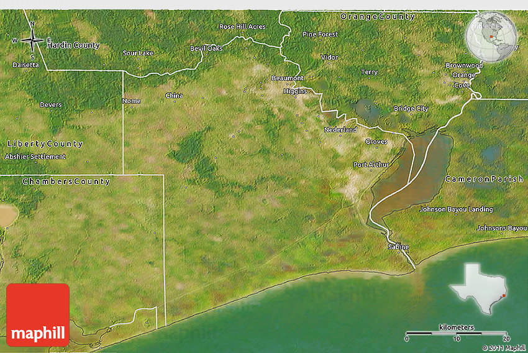Click the Nederland town label
This screenshot has width=528, height=353.
tap(340, 130)
